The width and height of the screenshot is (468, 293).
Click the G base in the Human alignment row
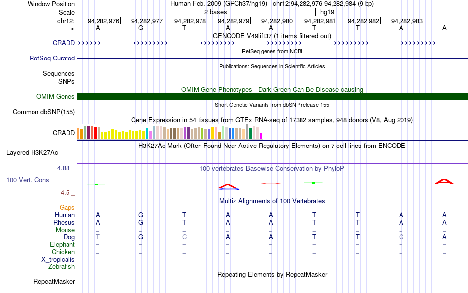[141, 215]
